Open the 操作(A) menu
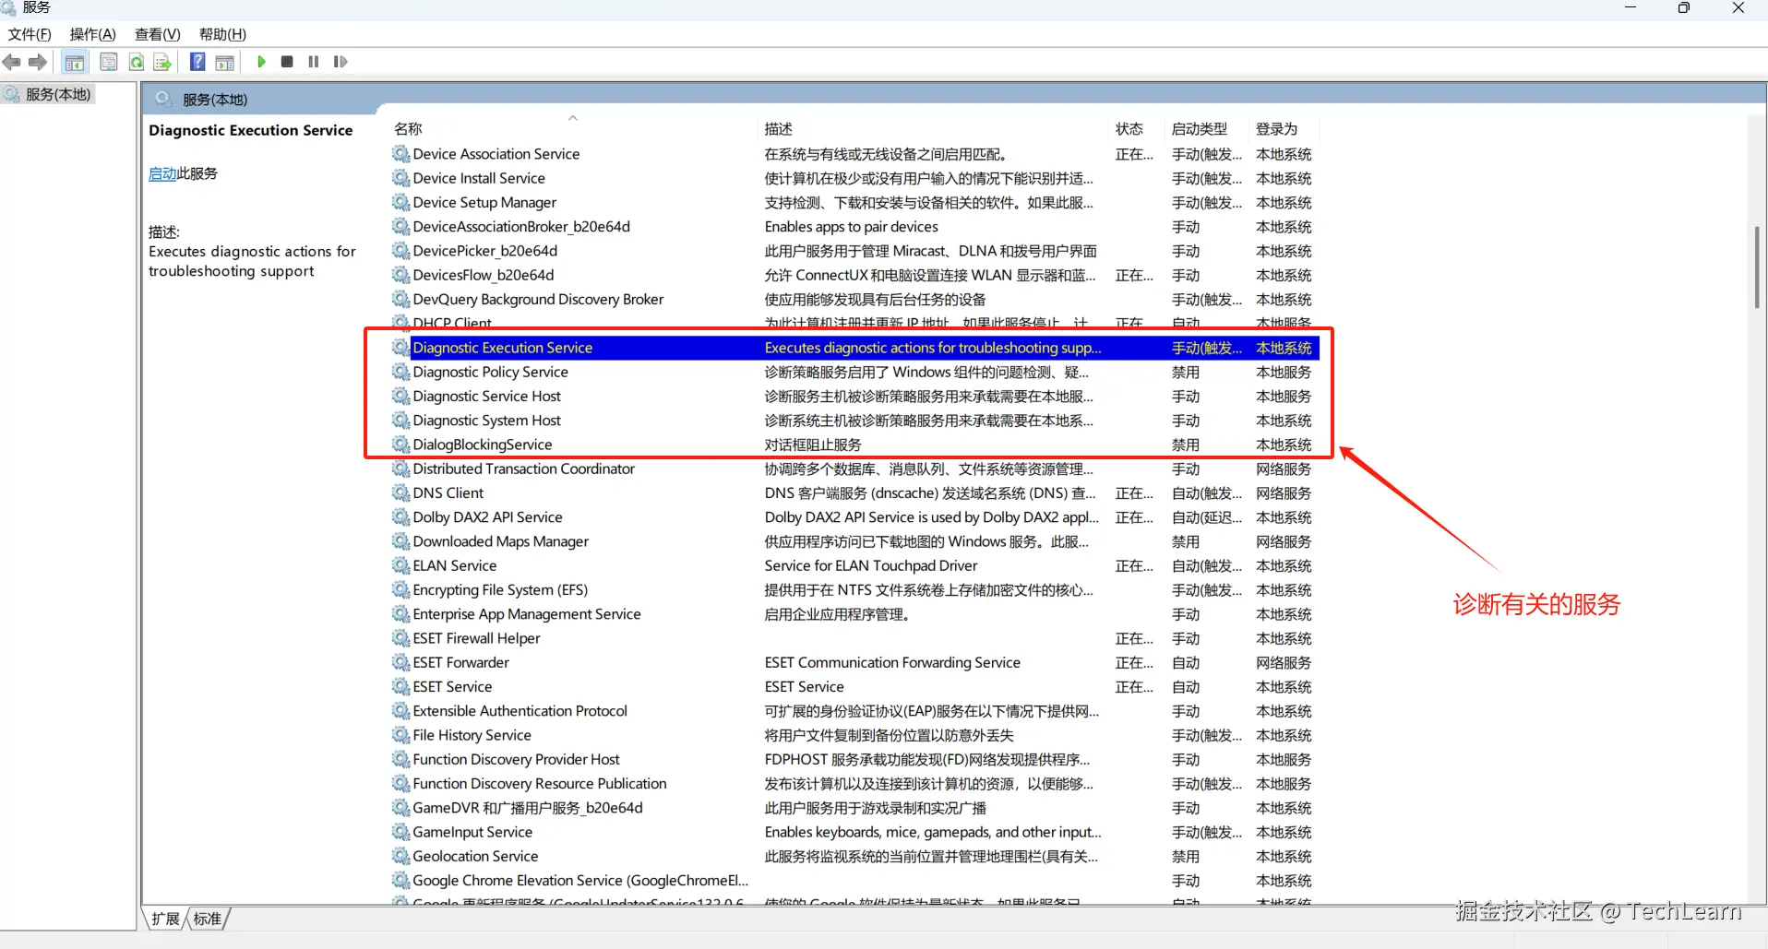This screenshot has width=1768, height=949. coord(92,34)
